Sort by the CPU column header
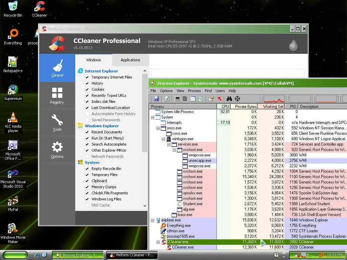 click(224, 107)
